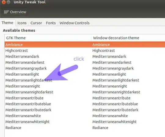This screenshot has width=165, height=137.
Task: Choose Mediterraneannight in Window decoration column
Action: tap(110, 86)
